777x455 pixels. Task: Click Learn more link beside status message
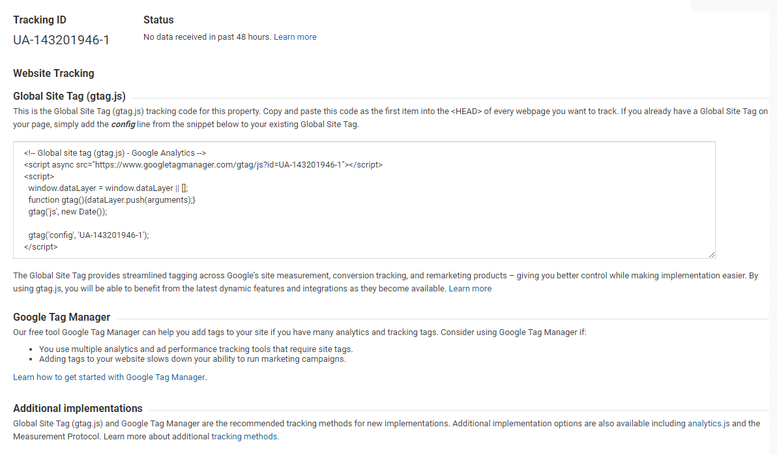(x=295, y=37)
